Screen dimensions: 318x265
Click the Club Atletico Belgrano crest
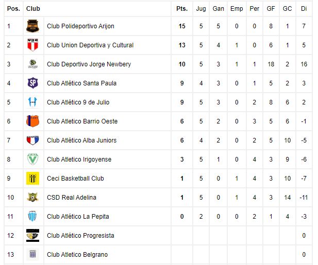point(32,254)
